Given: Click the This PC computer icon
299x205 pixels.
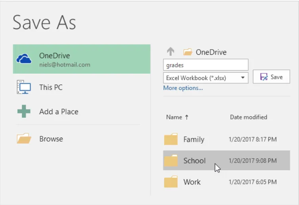Looking at the screenshot, I should [x=24, y=87].
